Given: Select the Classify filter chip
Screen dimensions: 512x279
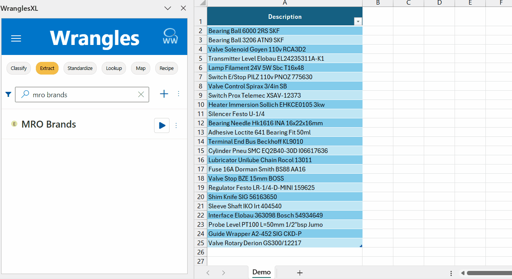Looking at the screenshot, I should (18, 68).
